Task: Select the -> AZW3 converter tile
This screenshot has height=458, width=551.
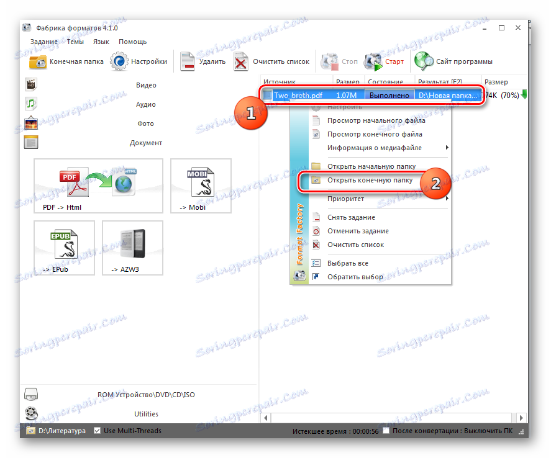Action: point(132,248)
